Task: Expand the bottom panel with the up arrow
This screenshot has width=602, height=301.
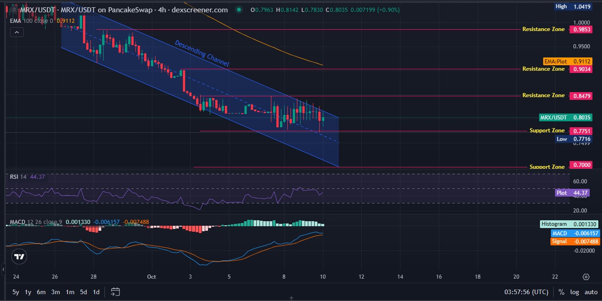Action: pyautogui.click(x=291, y=298)
